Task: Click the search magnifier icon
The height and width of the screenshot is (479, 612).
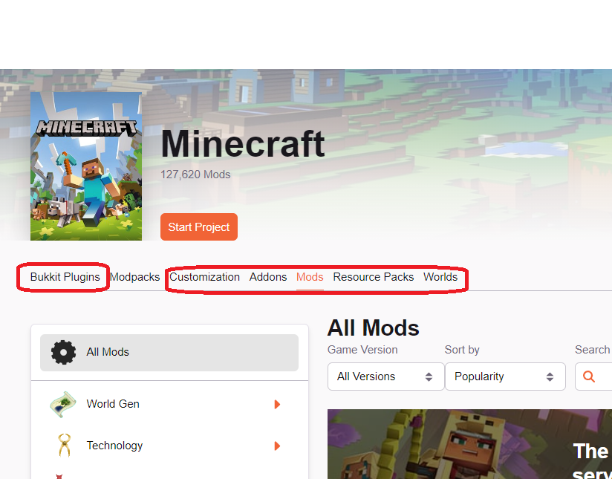Action: tap(588, 377)
